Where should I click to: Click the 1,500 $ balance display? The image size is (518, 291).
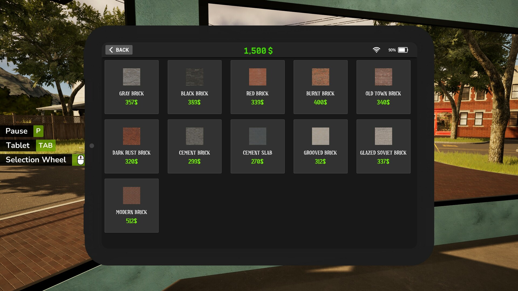pos(258,51)
